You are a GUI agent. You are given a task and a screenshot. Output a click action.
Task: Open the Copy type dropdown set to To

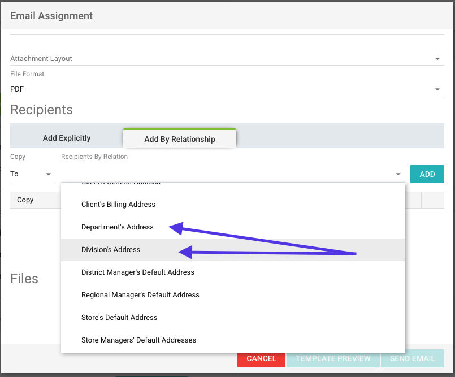pyautogui.click(x=31, y=174)
